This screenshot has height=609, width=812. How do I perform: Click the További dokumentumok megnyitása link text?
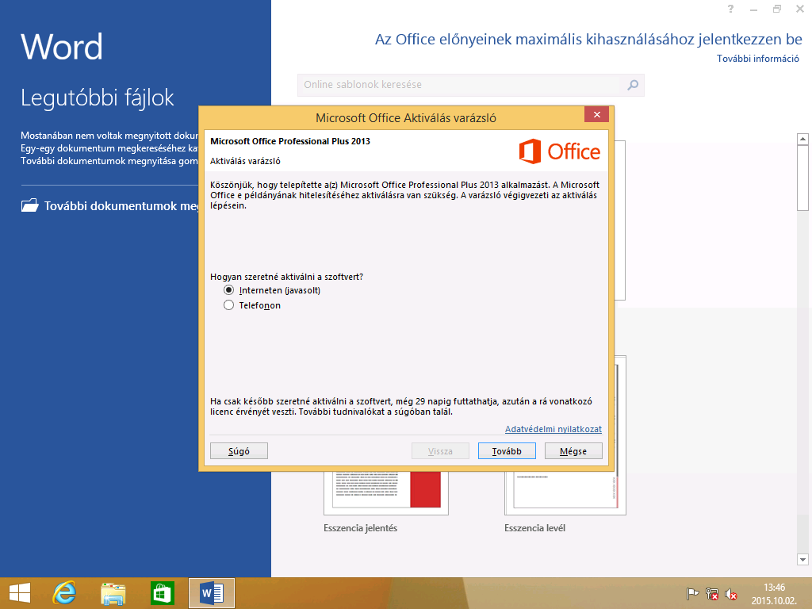pyautogui.click(x=121, y=206)
